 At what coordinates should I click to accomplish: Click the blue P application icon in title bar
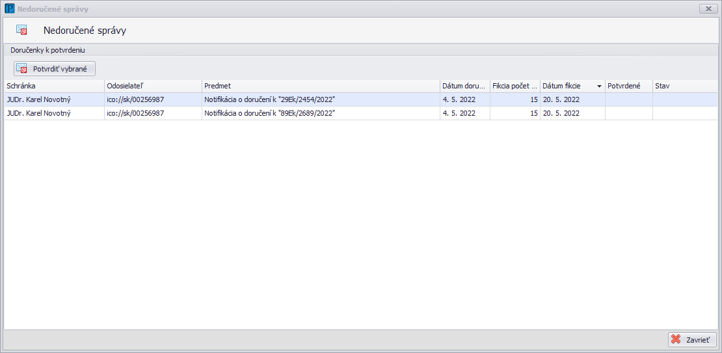point(9,9)
